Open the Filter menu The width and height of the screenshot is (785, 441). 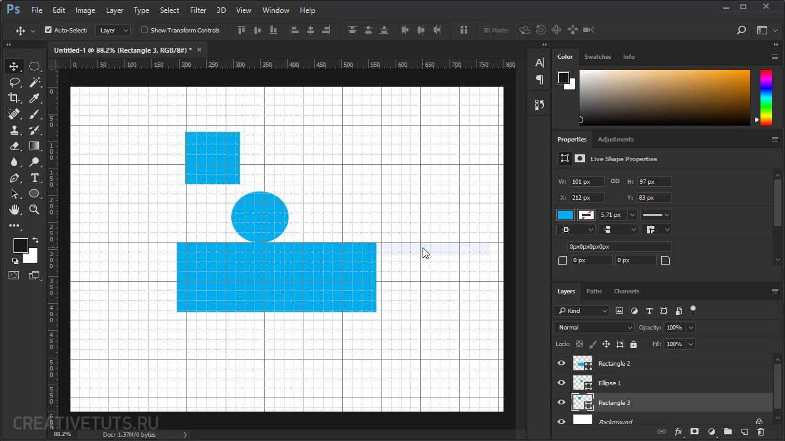(x=198, y=10)
